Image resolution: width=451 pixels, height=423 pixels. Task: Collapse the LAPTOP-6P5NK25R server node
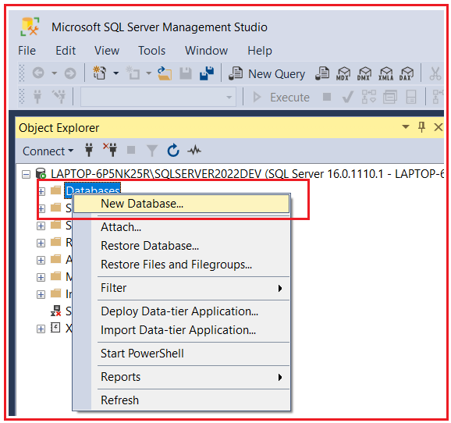tap(27, 174)
